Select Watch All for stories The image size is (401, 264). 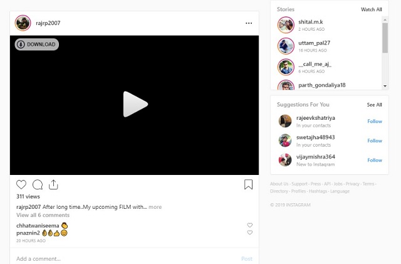[x=372, y=9]
